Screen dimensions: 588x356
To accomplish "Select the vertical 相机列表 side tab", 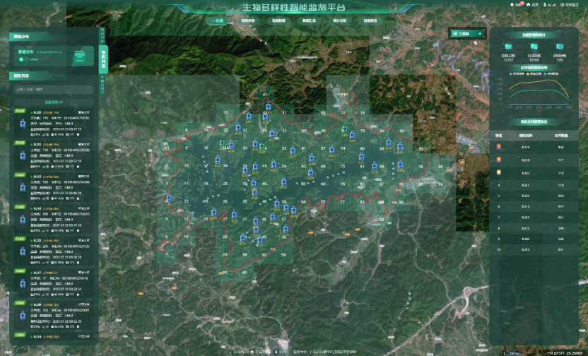I will tap(102, 60).
